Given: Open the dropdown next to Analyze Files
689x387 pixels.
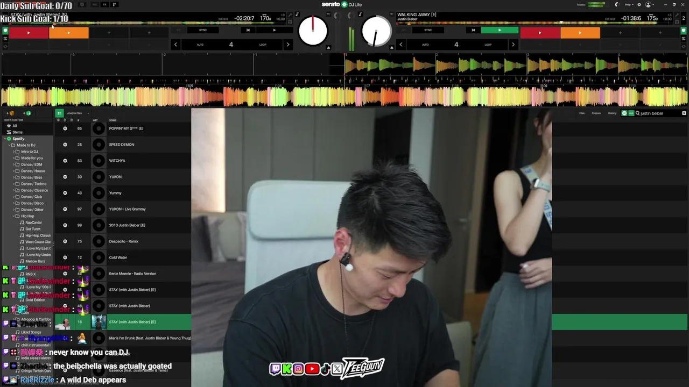Looking at the screenshot, I should point(88,113).
